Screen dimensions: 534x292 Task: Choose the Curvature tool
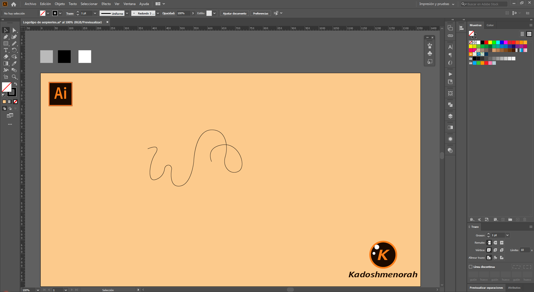[x=14, y=37]
